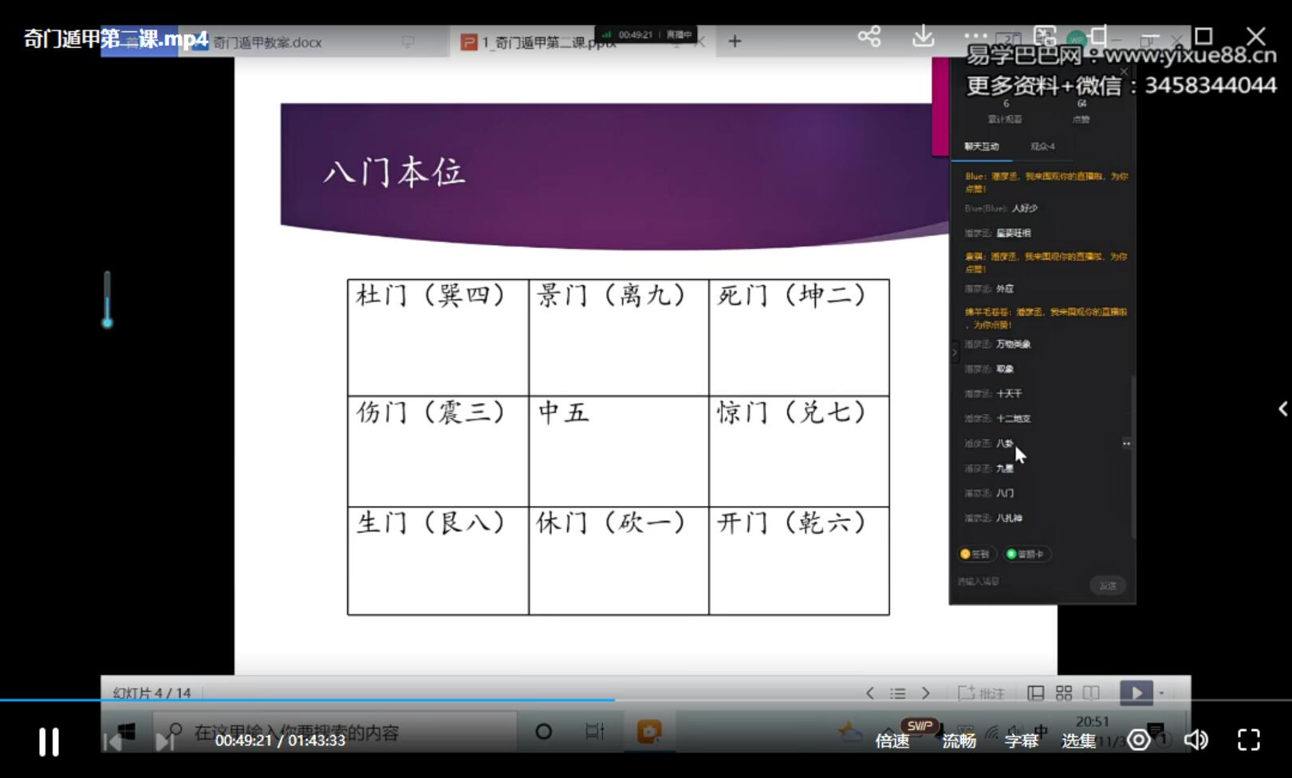Open the share icon in the toolbar
Viewport: 1292px width, 778px height.
pyautogui.click(x=869, y=37)
